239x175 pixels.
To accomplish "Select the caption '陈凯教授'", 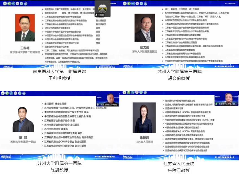I will (60, 170).
